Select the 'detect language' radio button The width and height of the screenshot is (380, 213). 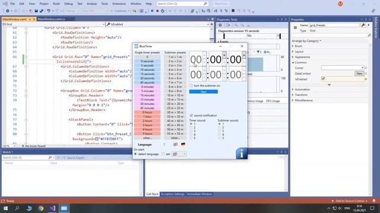135,154
